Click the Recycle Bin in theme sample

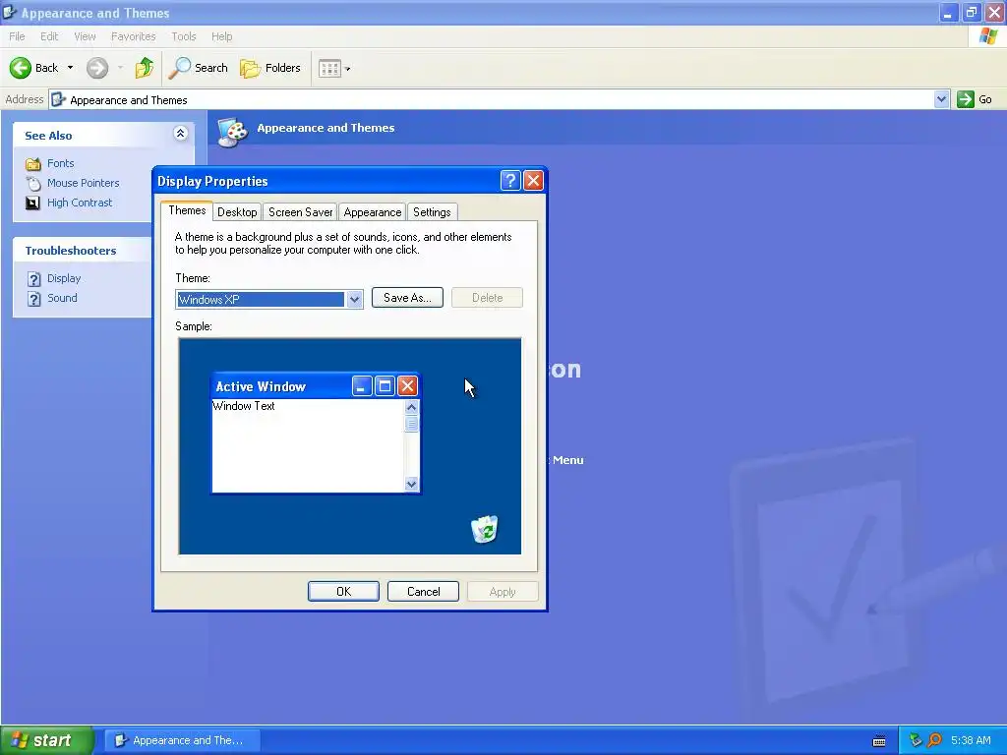[x=484, y=529]
